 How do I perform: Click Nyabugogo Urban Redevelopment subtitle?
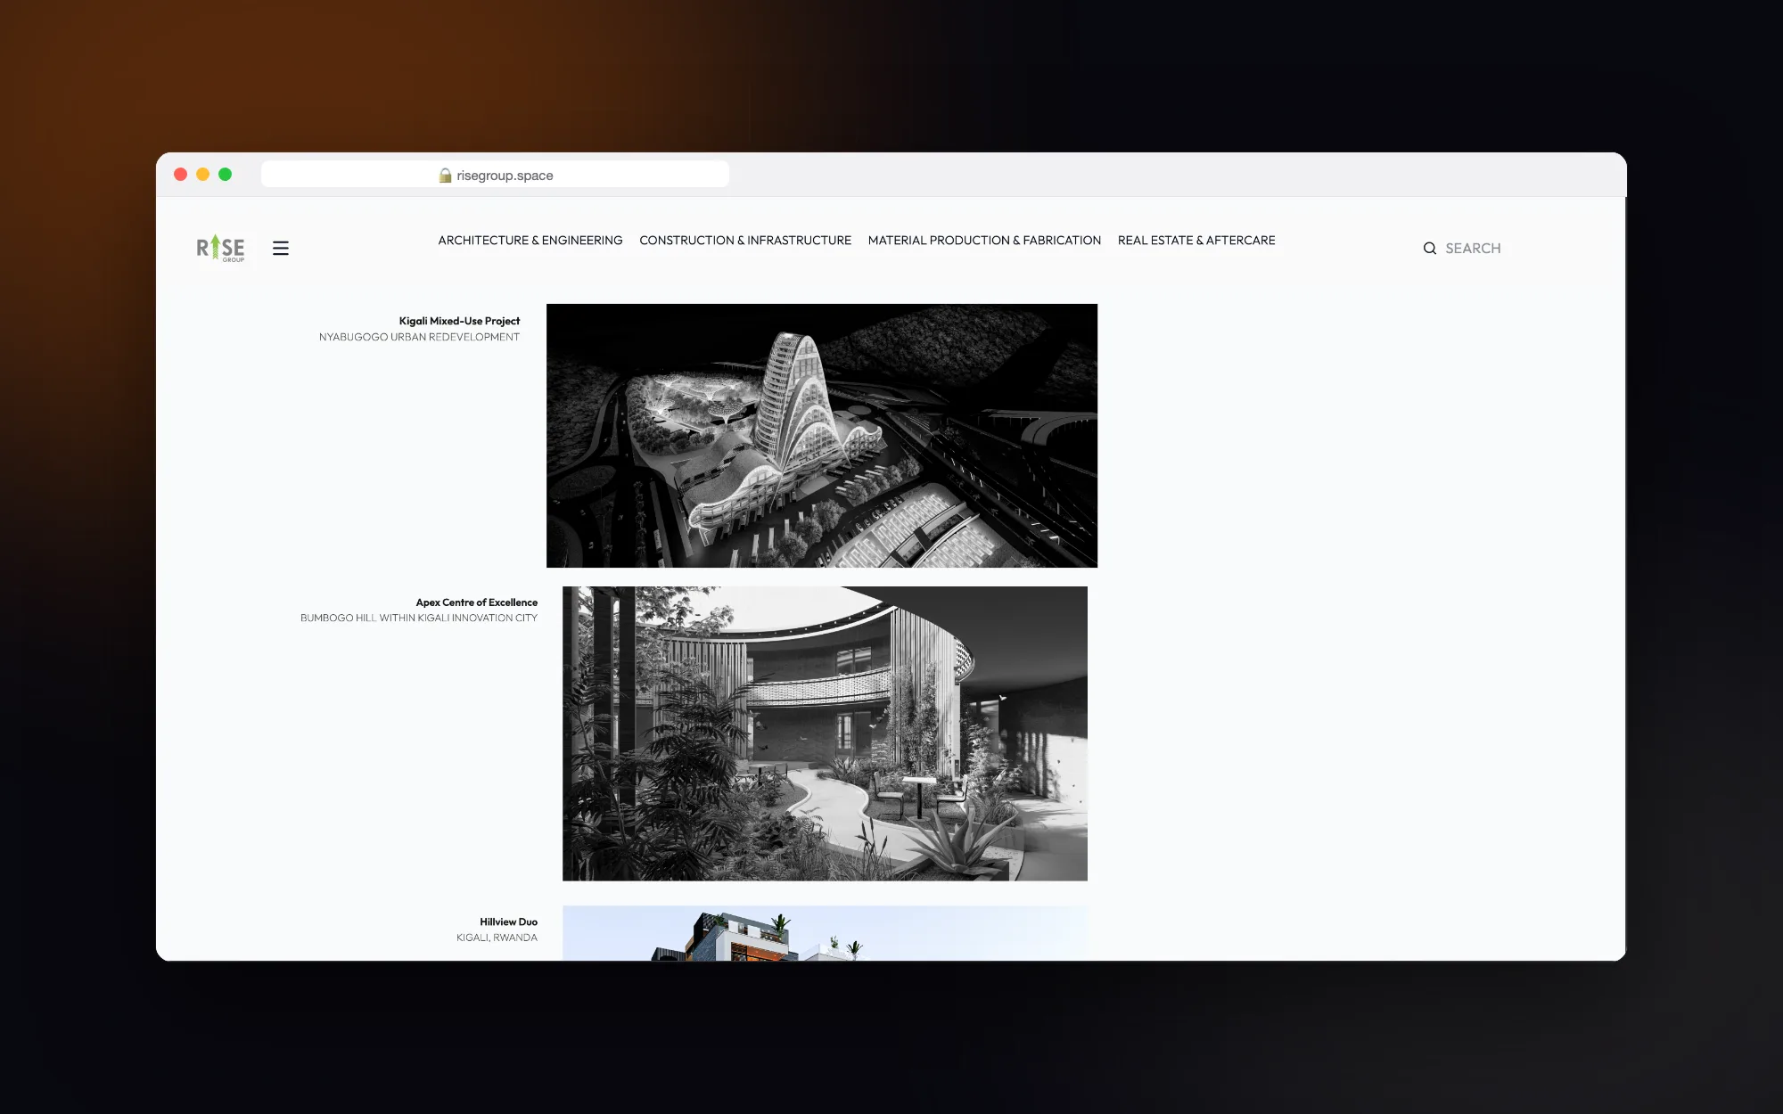coord(419,337)
